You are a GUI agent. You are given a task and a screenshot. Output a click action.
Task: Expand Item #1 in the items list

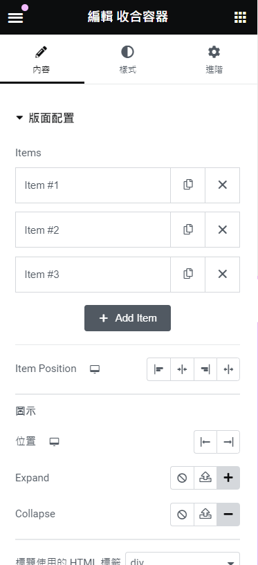pos(93,185)
